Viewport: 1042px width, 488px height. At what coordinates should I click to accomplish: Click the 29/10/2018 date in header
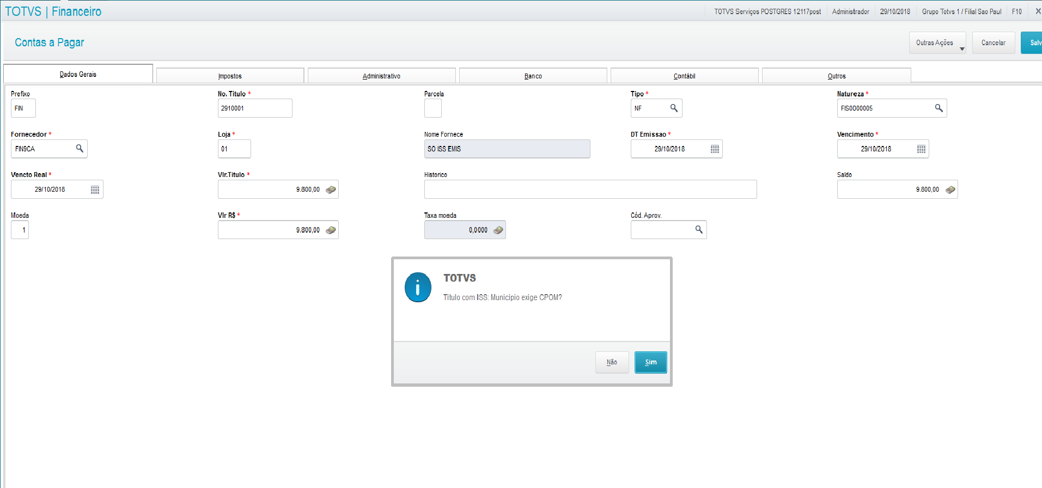(x=895, y=11)
